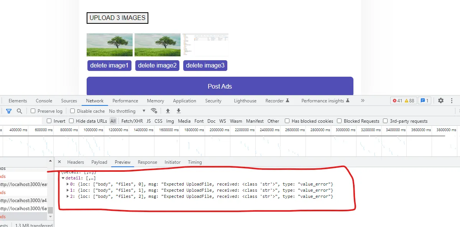Filter requests by All types

pos(113,121)
